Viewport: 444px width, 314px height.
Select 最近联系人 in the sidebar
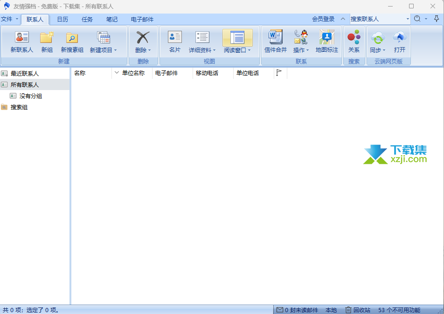click(x=35, y=73)
